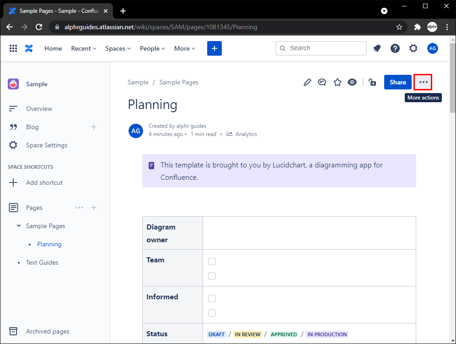Click the APPROVED status lozenge
Screen dimensions: 456x344
pos(284,334)
